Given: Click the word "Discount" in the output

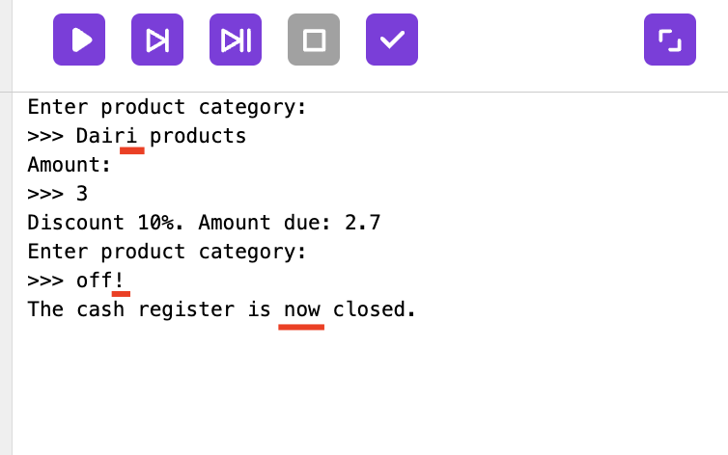Looking at the screenshot, I should coord(76,223).
